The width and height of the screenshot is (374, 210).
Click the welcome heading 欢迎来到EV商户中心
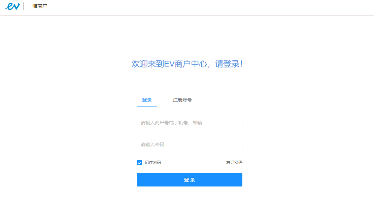[169, 64]
